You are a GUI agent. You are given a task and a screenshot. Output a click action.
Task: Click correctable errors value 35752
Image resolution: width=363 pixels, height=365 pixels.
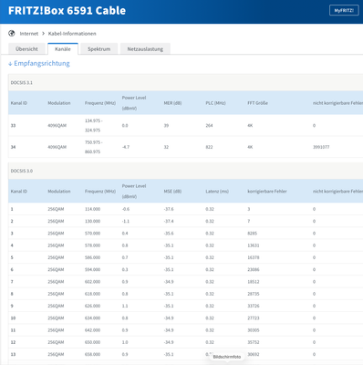(x=254, y=342)
